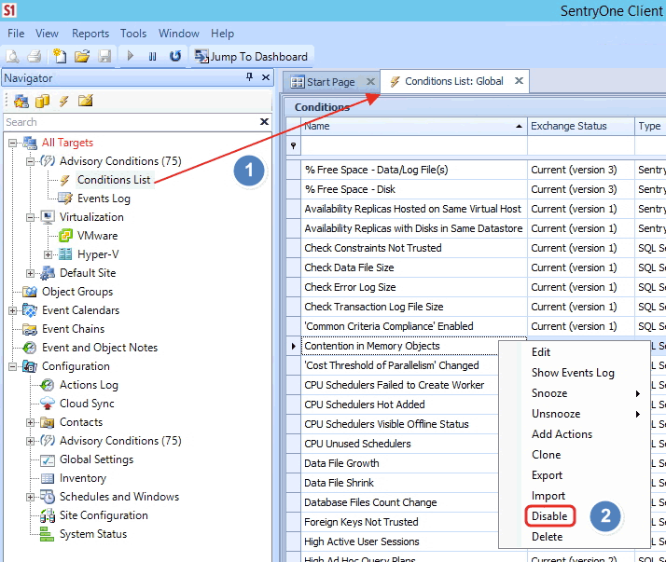Image resolution: width=666 pixels, height=562 pixels.
Task: Click the Open folder toolbar icon
Action: 82,56
